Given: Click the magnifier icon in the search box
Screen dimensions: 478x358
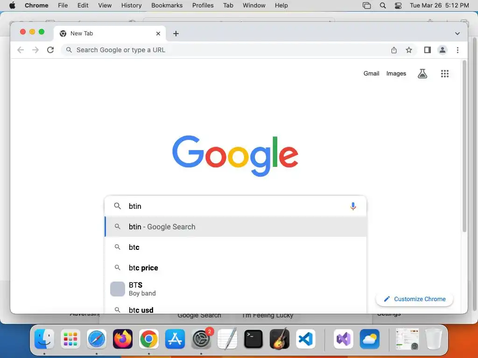Looking at the screenshot, I should pyautogui.click(x=117, y=206).
